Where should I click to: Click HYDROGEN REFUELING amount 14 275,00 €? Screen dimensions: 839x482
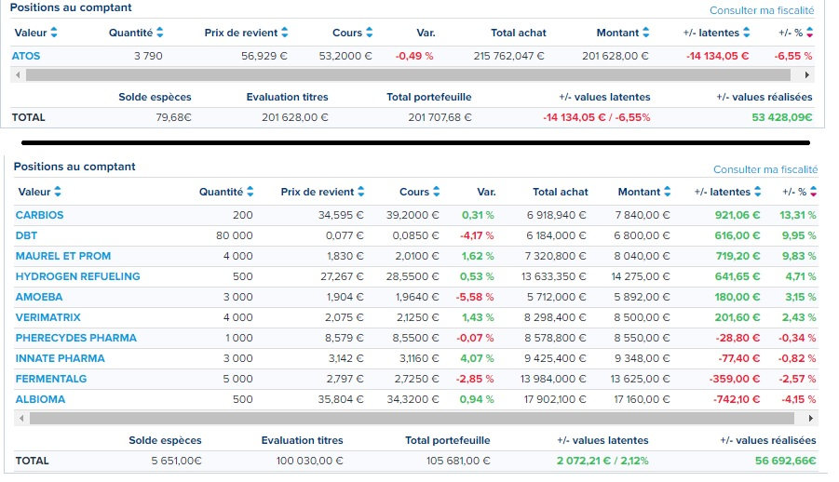(641, 276)
